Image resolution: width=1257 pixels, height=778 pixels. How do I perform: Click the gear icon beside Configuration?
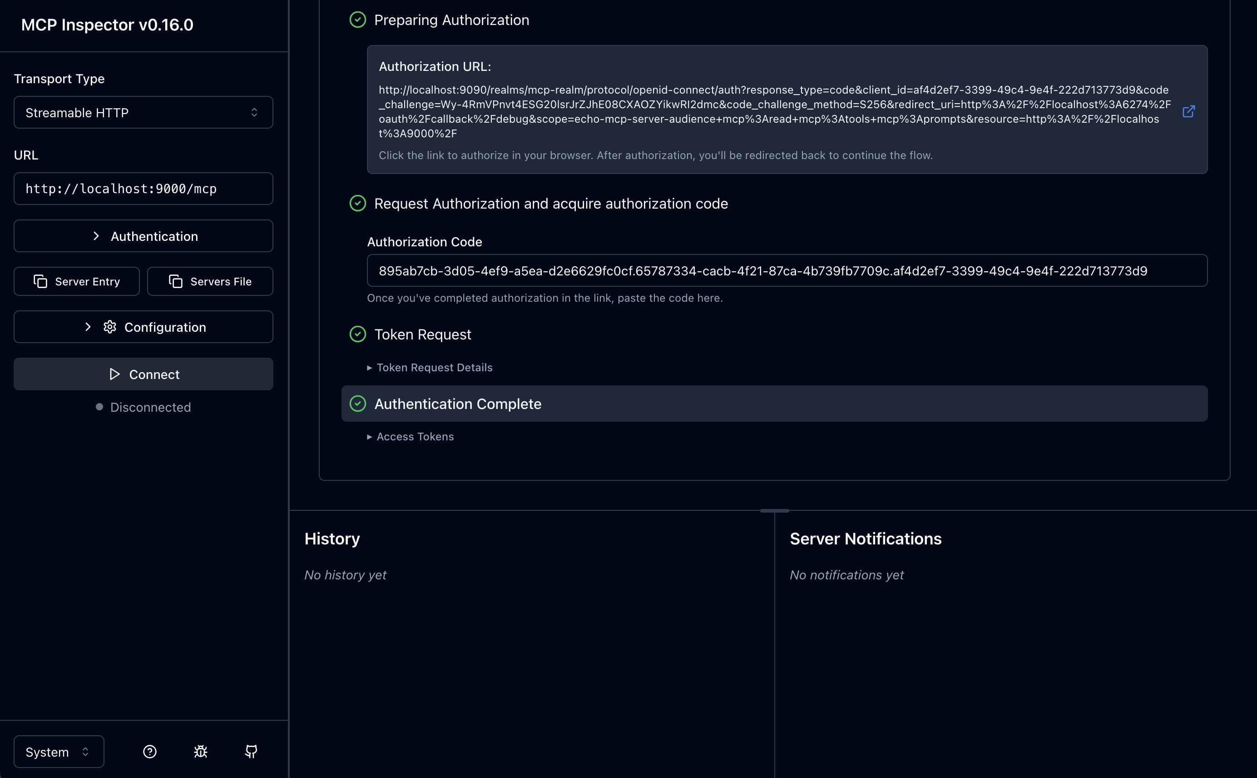tap(109, 327)
